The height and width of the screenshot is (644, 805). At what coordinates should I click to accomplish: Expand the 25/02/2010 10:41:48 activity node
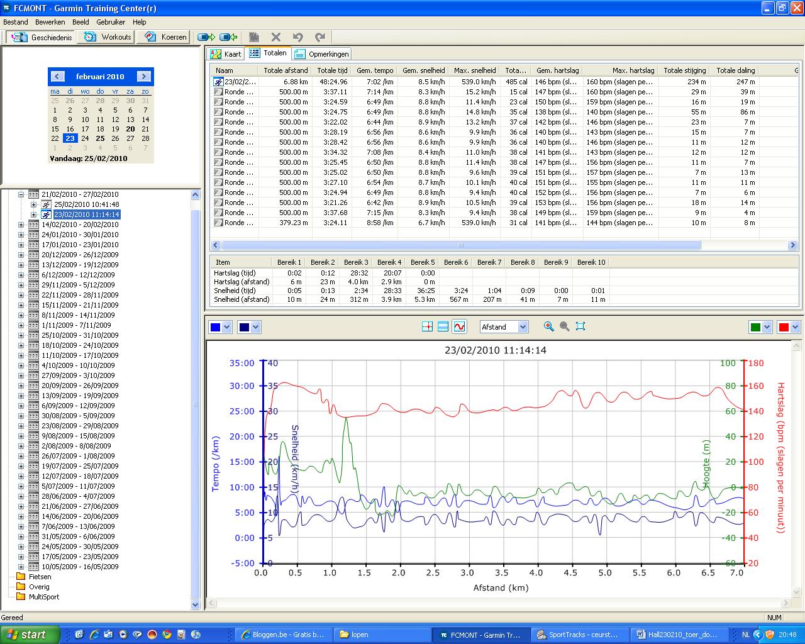[x=33, y=204]
